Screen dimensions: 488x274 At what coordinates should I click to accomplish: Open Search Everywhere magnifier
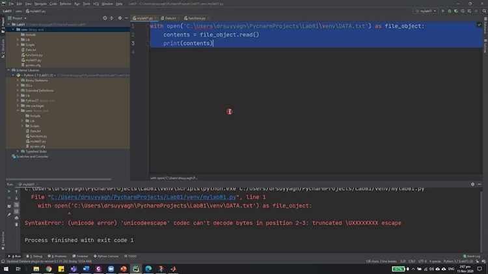(484, 11)
